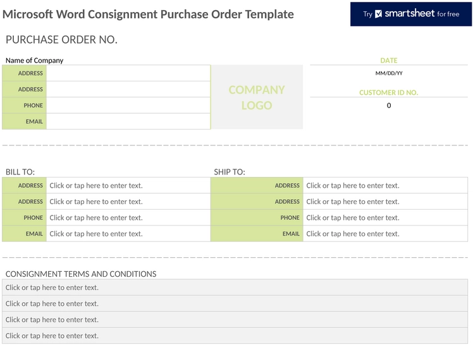
Task: Click the Customer ID No. value field
Action: tap(389, 106)
